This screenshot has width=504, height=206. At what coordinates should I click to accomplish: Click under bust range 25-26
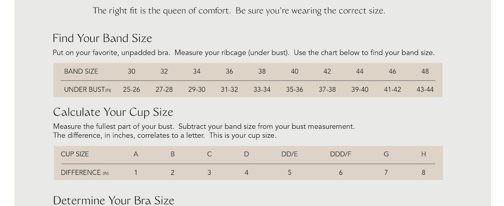132,90
